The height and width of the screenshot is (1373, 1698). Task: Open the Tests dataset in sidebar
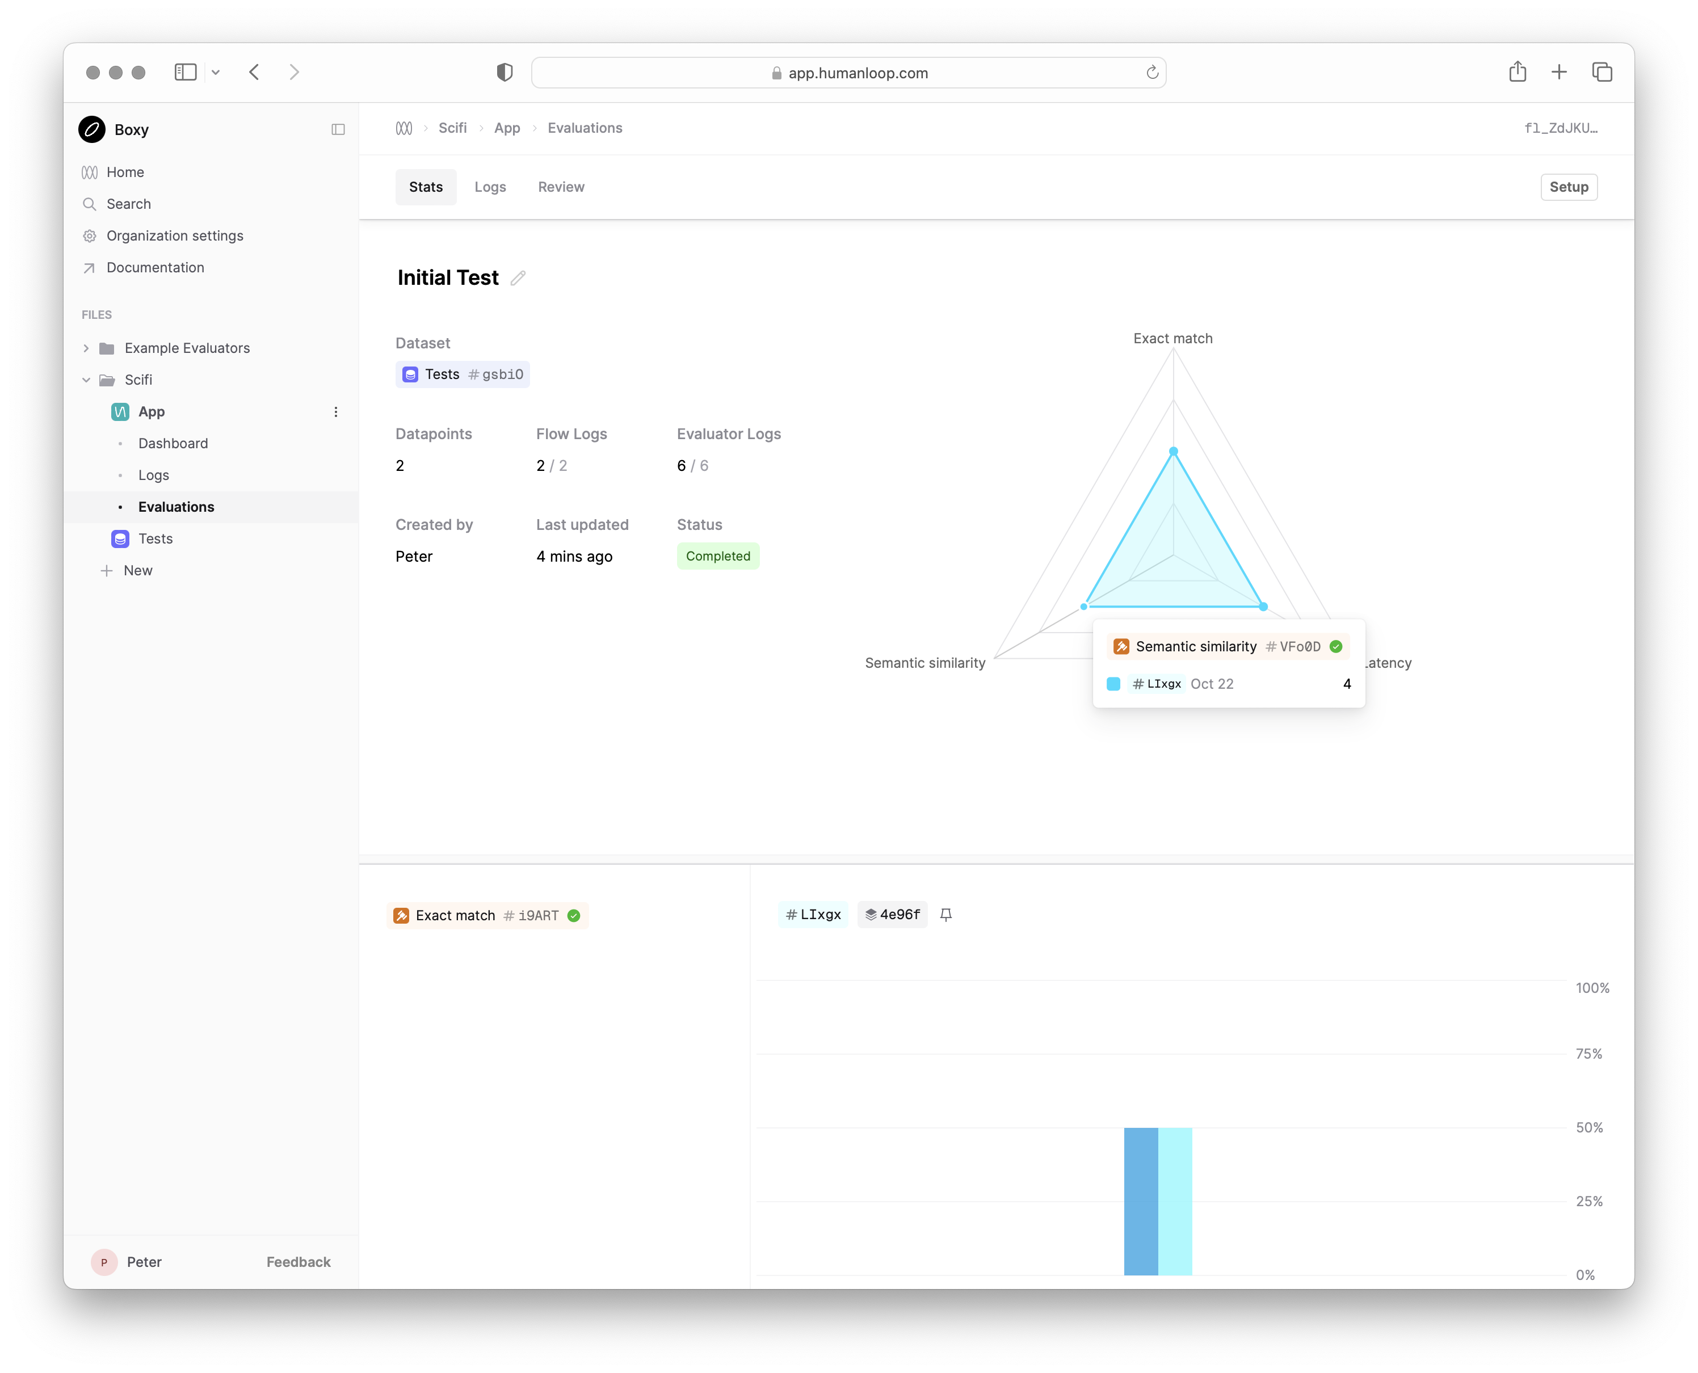tap(155, 538)
